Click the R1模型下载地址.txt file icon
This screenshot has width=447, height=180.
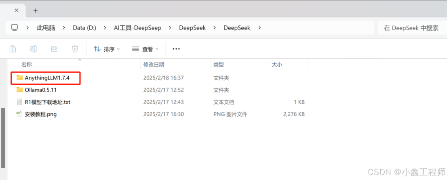[19, 102]
